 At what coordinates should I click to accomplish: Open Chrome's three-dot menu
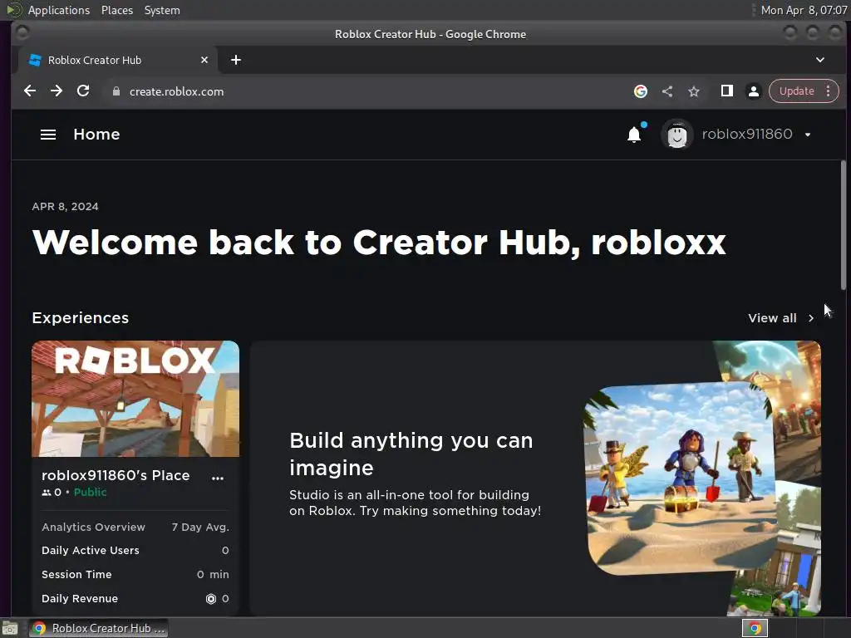click(x=829, y=91)
